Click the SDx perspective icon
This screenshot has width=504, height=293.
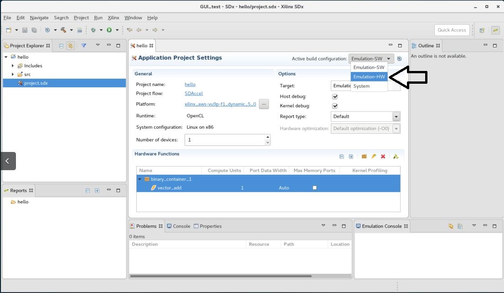[495, 30]
